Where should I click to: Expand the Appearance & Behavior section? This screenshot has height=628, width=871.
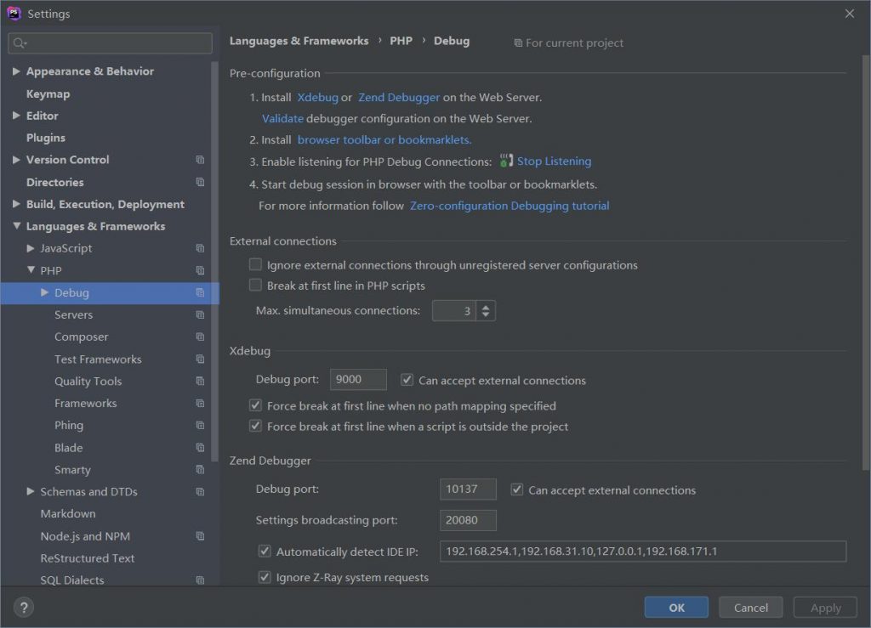(16, 71)
